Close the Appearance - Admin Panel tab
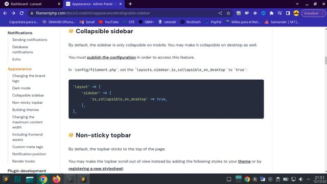 coord(121,4)
